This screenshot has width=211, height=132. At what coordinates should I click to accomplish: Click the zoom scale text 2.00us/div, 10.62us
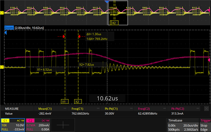point(29,28)
